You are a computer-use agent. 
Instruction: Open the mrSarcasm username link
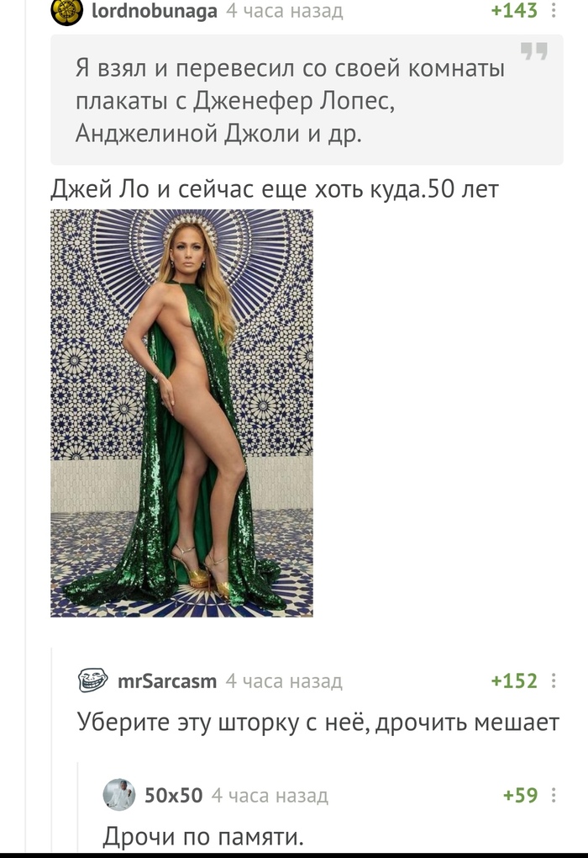pos(167,681)
